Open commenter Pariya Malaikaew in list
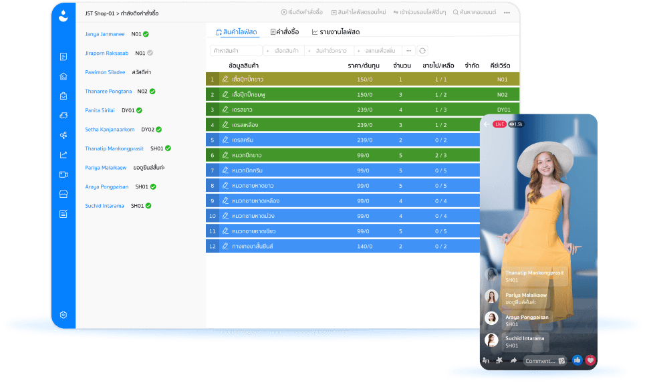Viewport: 645px width, 383px height. (106, 167)
